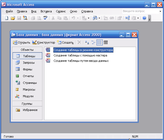
Task: Open the Properties icon in the toolbar
Action: tap(120, 18)
